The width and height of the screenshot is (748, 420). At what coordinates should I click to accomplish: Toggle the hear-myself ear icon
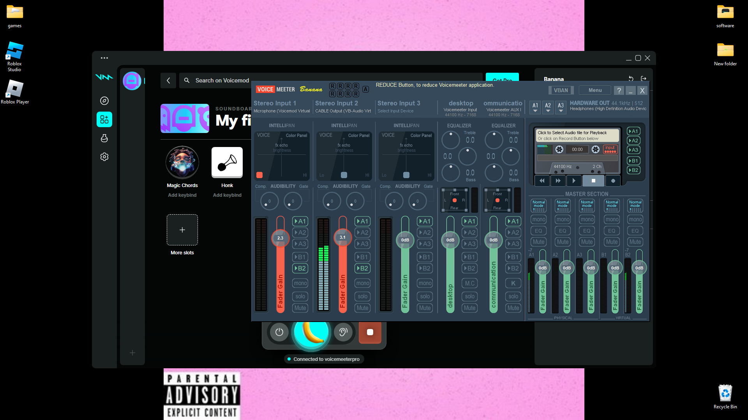(343, 332)
